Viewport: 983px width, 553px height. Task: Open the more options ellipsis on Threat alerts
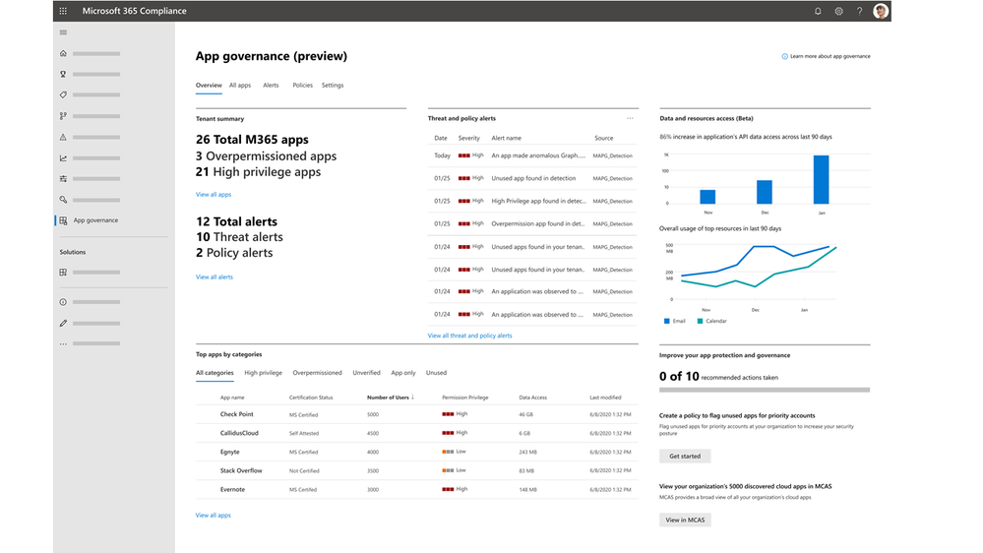coord(630,118)
